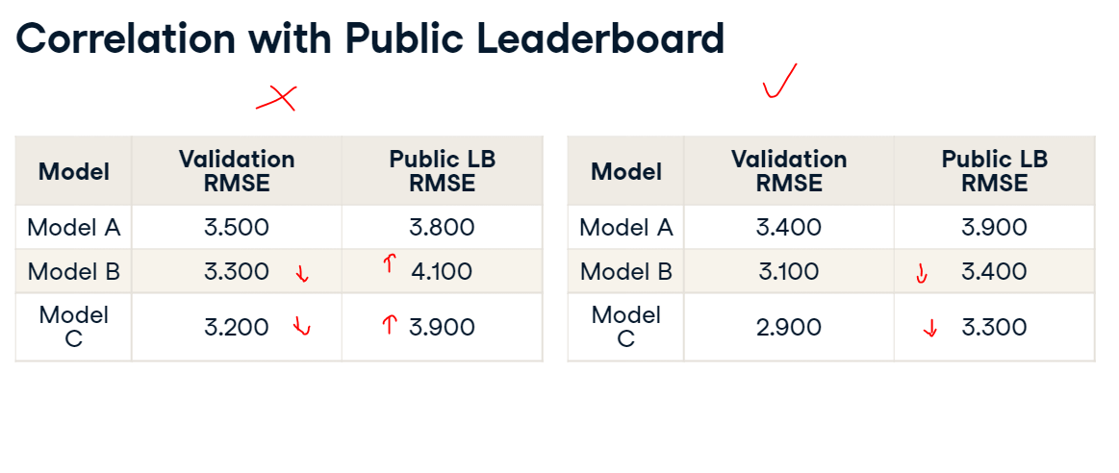The height and width of the screenshot is (473, 1119).
Task: Click Model C cell in left table
Action: 73,327
